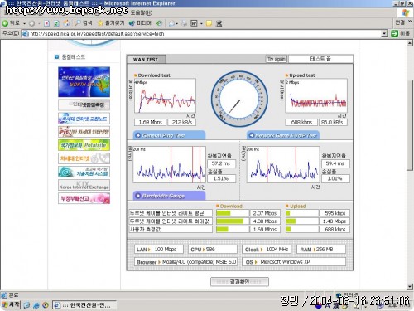Click the 결과확인 results button
414x311 pixels.
point(239,282)
